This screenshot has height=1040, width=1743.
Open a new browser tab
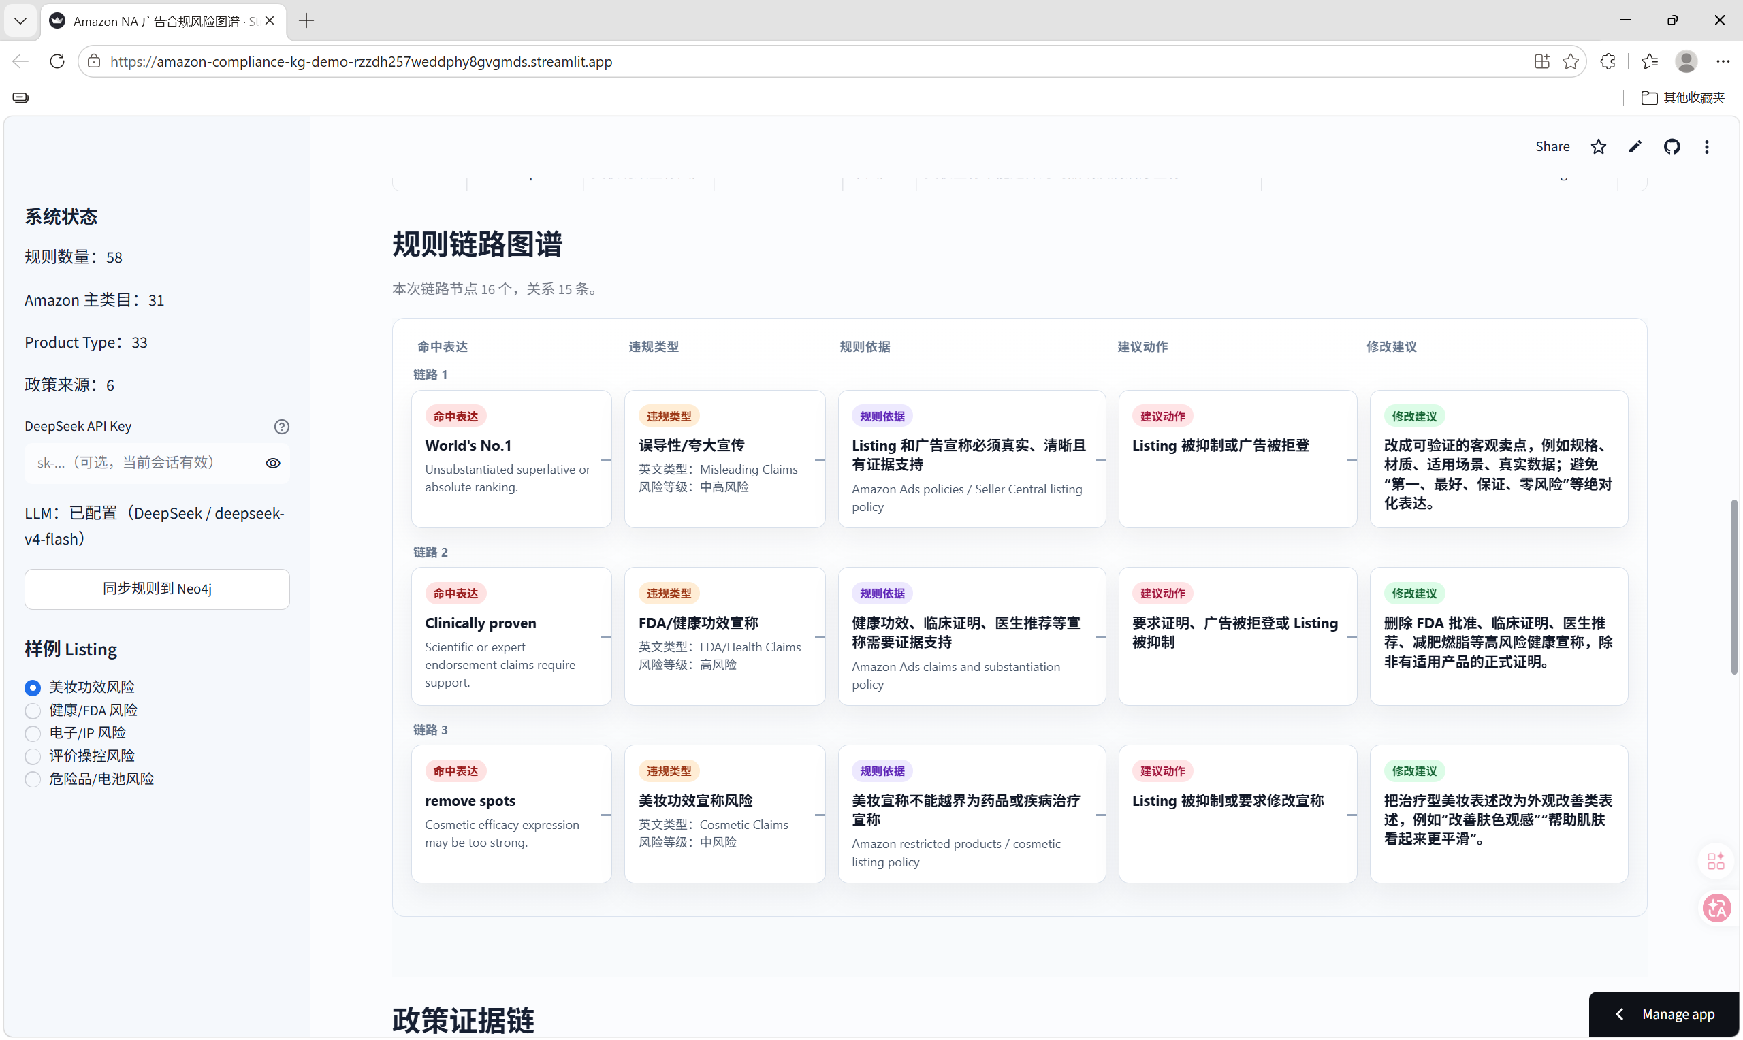coord(306,21)
